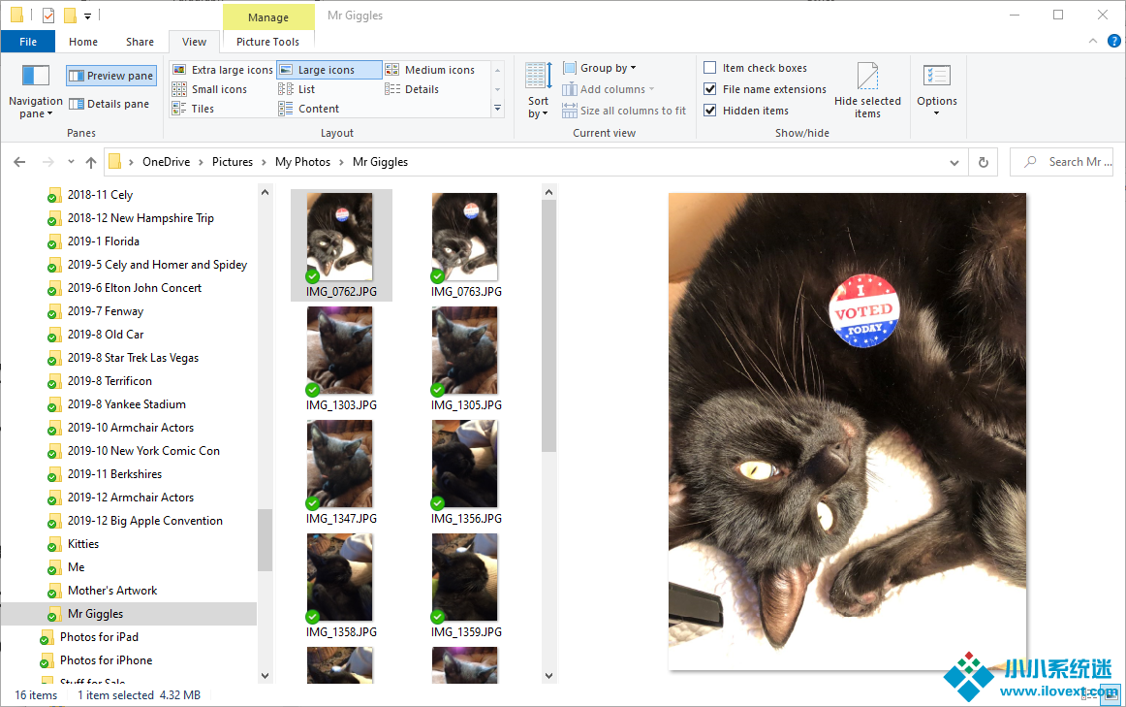Viewport: 1126px width, 707px height.
Task: Switch to the File tab
Action: [28, 42]
